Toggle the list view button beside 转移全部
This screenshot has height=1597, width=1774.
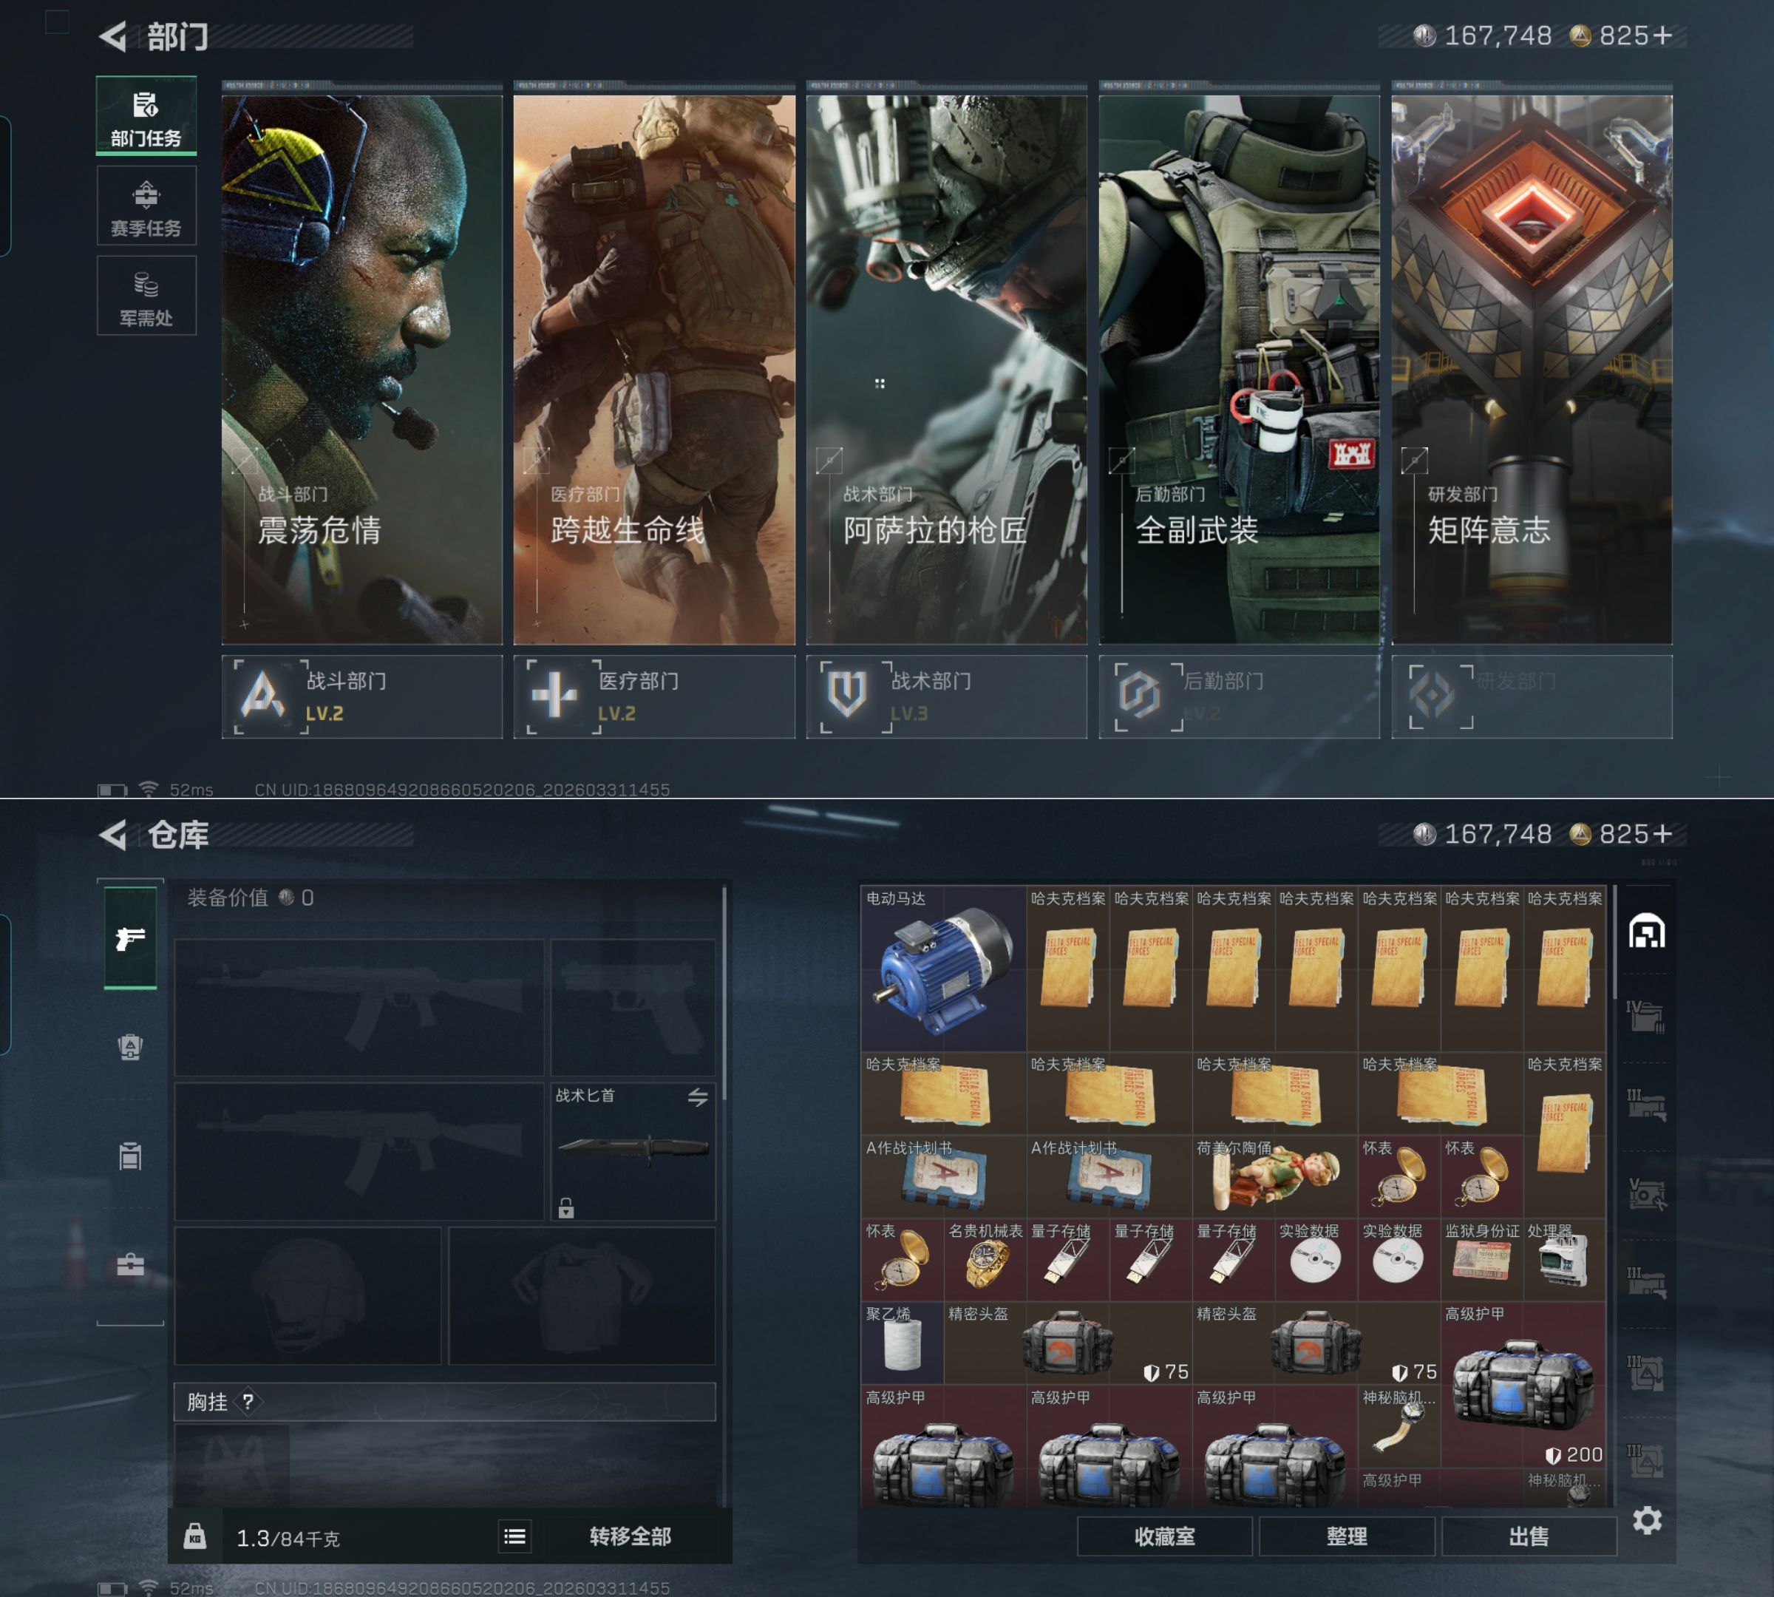[x=515, y=1536]
